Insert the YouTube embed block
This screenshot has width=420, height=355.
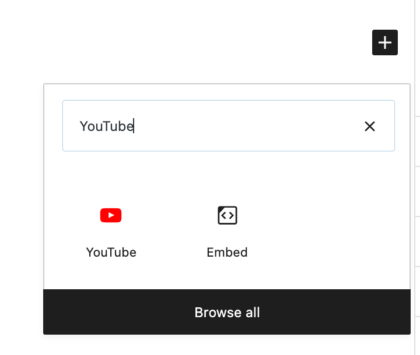point(111,231)
